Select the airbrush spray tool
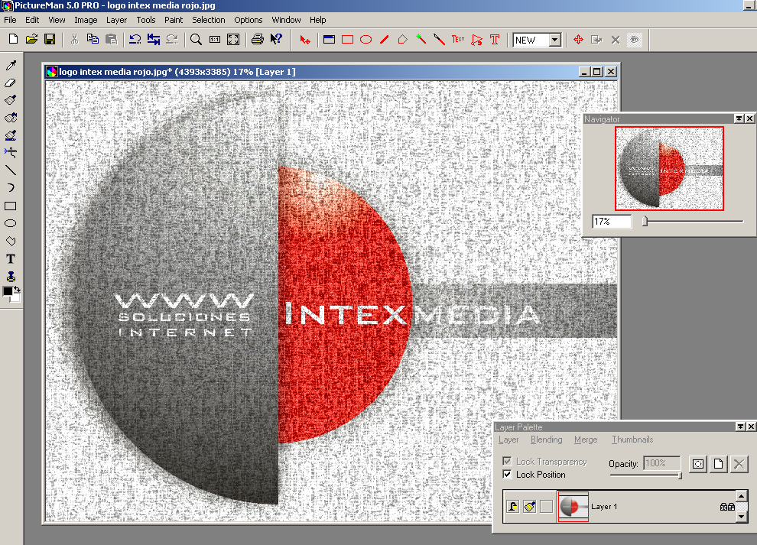The width and height of the screenshot is (757, 545). pyautogui.click(x=11, y=153)
